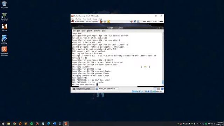Open the Windows taskbar clock and date
Viewport: 224px width, 126px height.
coord(220,124)
